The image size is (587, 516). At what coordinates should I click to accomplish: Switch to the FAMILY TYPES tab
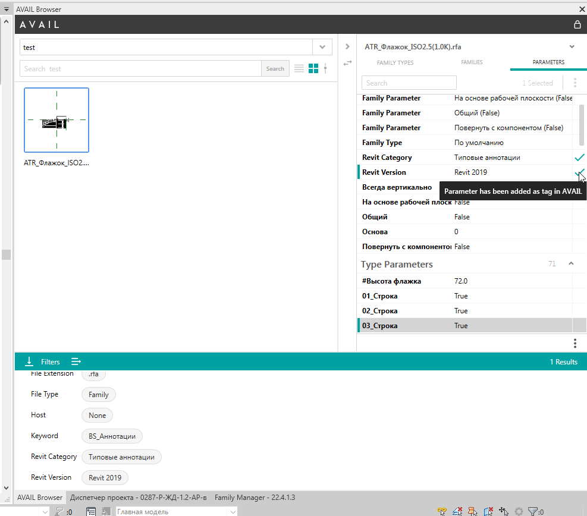[395, 62]
